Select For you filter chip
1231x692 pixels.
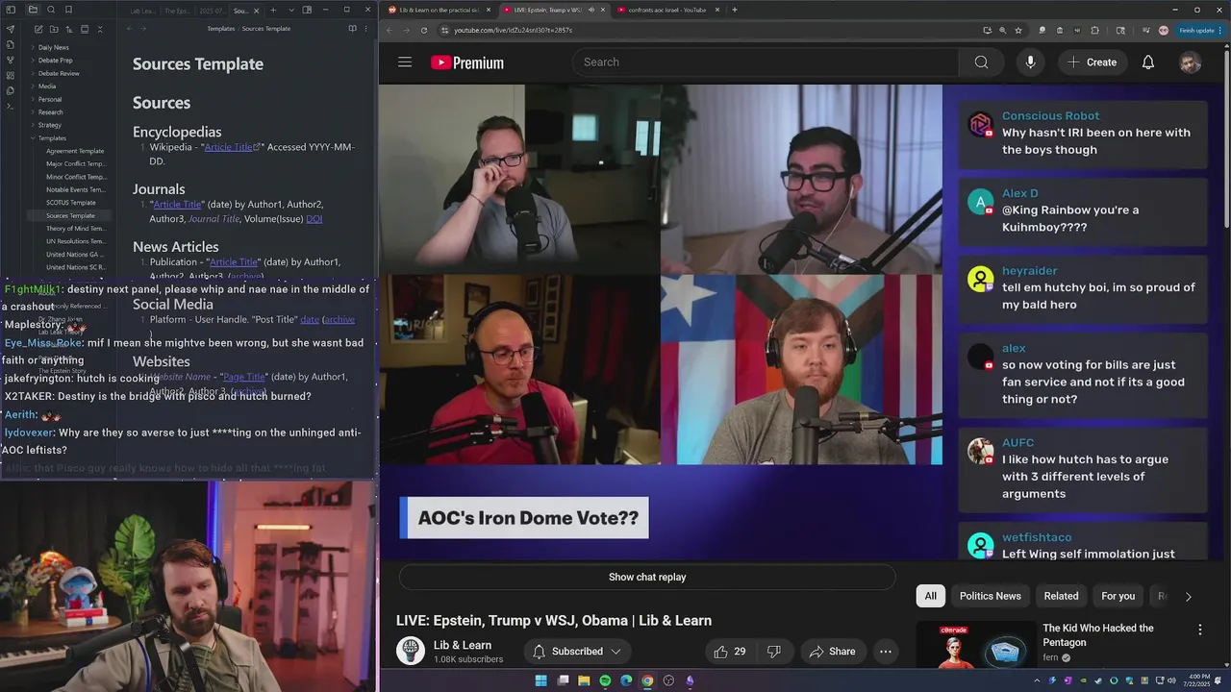click(x=1118, y=596)
